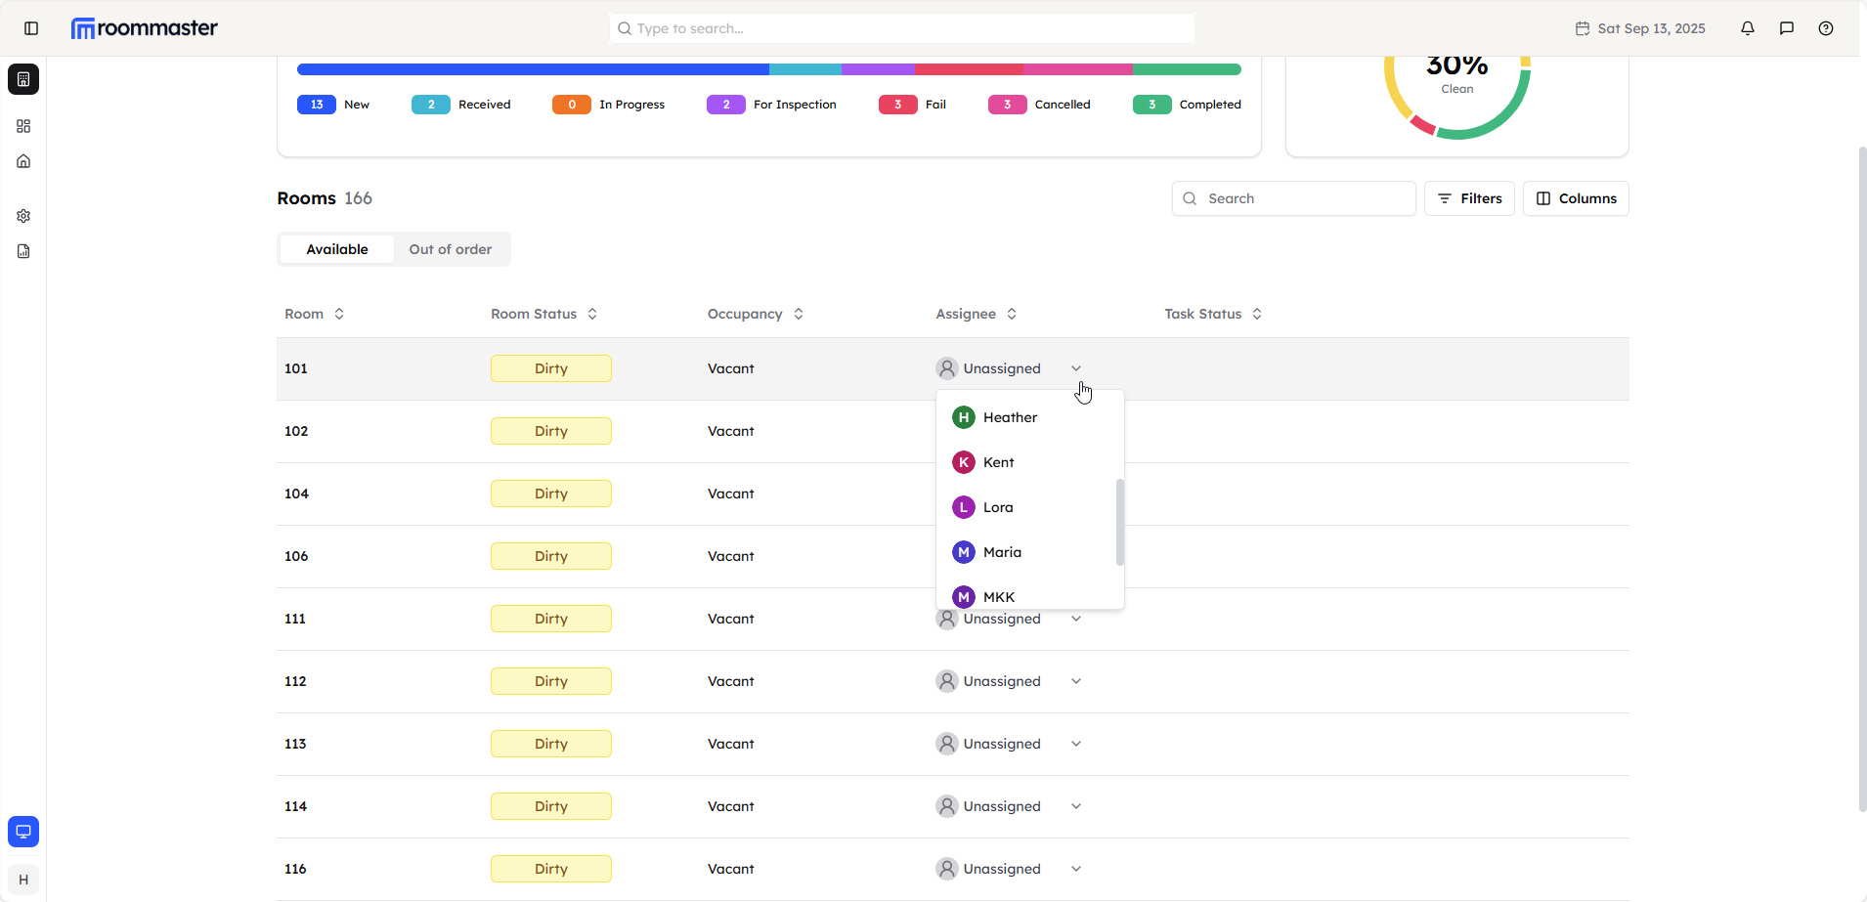The height and width of the screenshot is (902, 1867).
Task: Assign Heather from the assignee list
Action: click(1012, 417)
